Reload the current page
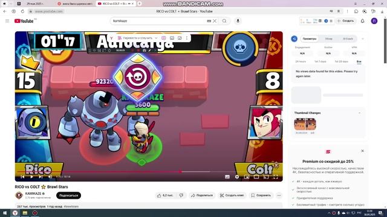387x217 pixels. click(22, 11)
